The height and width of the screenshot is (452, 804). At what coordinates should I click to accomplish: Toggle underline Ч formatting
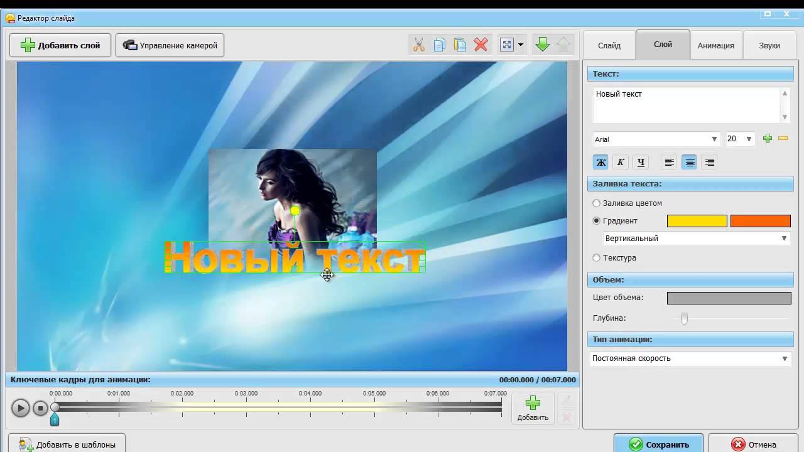tap(641, 162)
